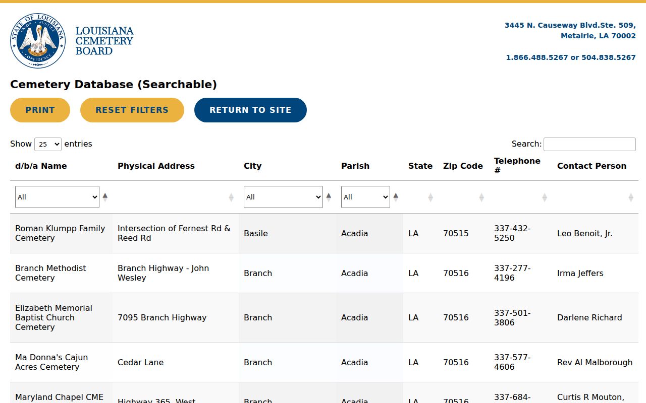This screenshot has width=646, height=403.
Task: Click the 337-577-4606 telephone cell
Action: point(520,362)
